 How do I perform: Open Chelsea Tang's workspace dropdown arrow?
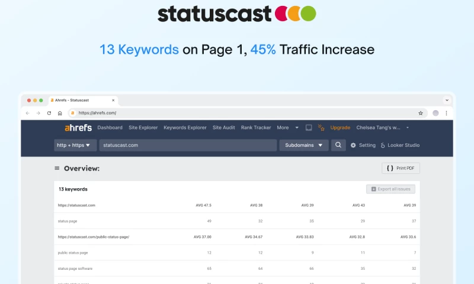click(408, 128)
